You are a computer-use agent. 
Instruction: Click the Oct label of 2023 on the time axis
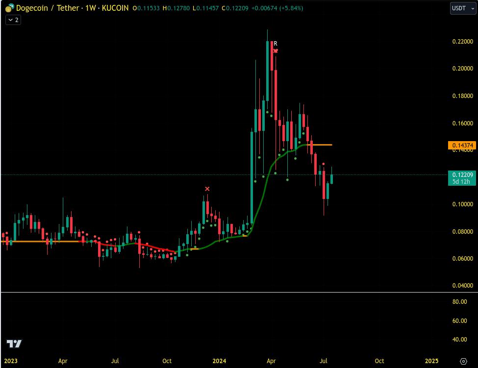click(x=167, y=361)
